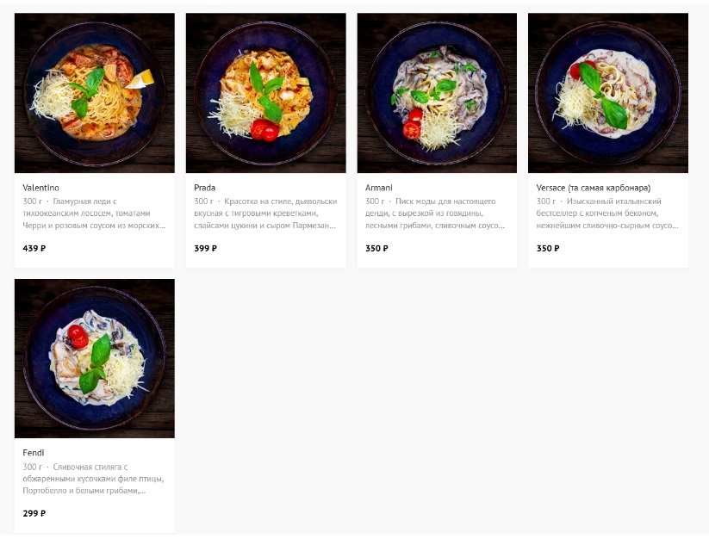Open the Fendi pasta photo

click(95, 358)
